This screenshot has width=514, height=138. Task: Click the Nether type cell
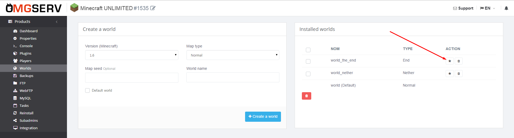click(408, 73)
